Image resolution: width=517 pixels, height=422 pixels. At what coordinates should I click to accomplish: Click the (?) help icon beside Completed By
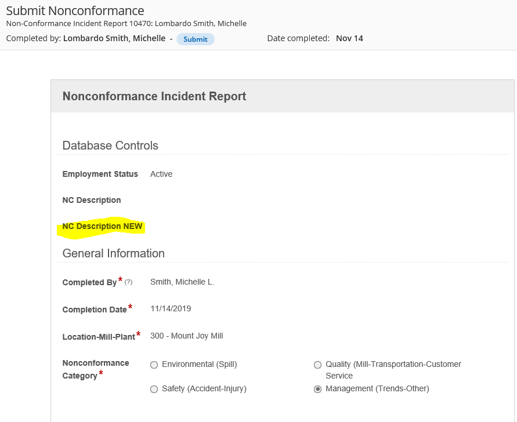pos(128,282)
